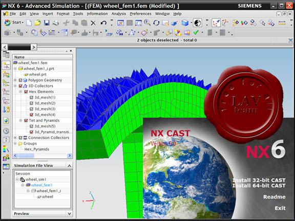Click the Zoom magnifier icon
295x221 pixels.
pos(147,23)
